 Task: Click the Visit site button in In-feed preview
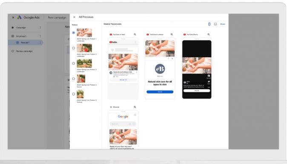[x=123, y=80]
